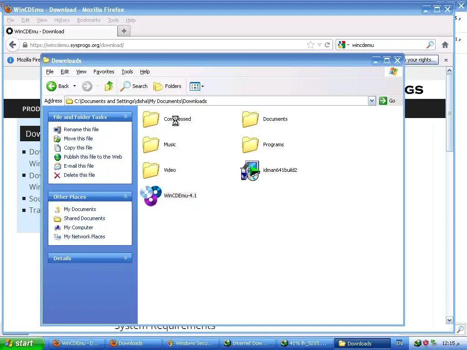Reload the page in Firefox
Image resolution: width=467 pixels, height=350 pixels.
pos(327,45)
